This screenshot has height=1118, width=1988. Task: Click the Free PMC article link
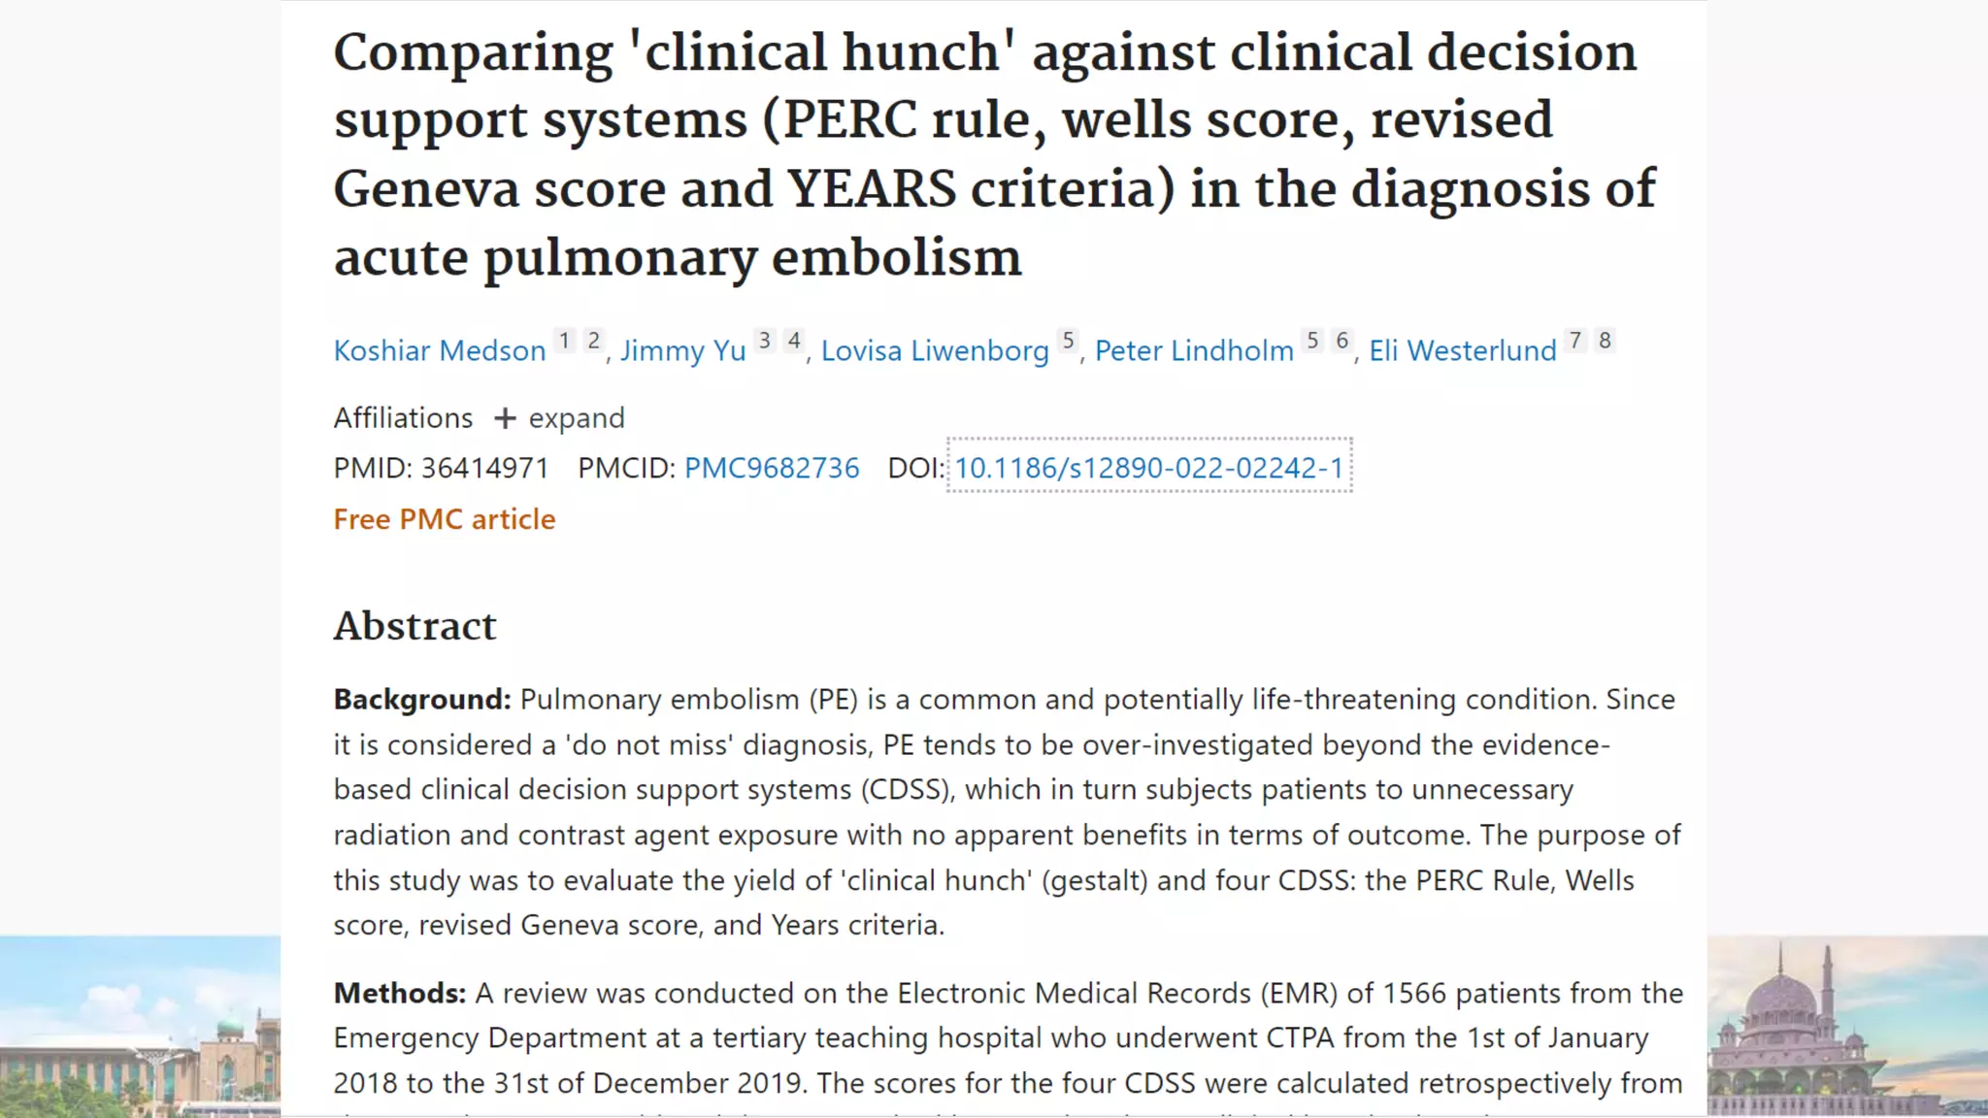coord(445,519)
